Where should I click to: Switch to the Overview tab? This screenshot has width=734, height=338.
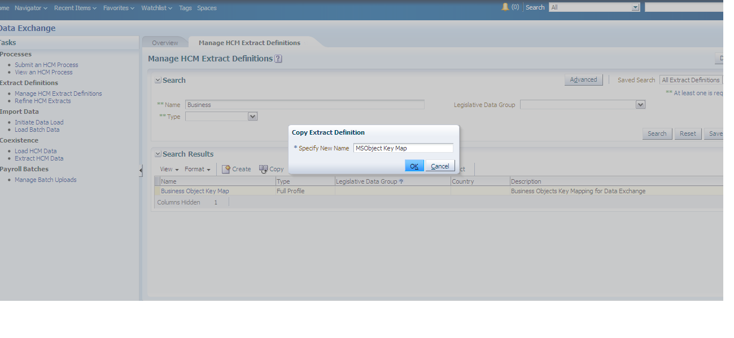(165, 42)
